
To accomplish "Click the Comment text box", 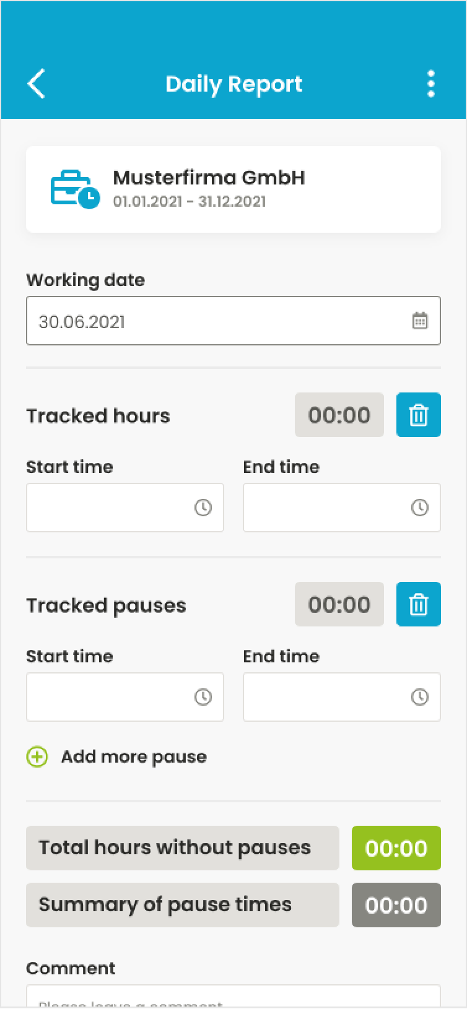I will point(233,998).
